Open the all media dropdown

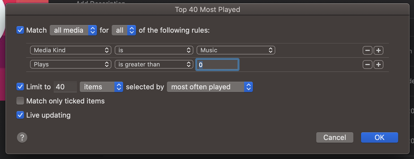point(73,30)
